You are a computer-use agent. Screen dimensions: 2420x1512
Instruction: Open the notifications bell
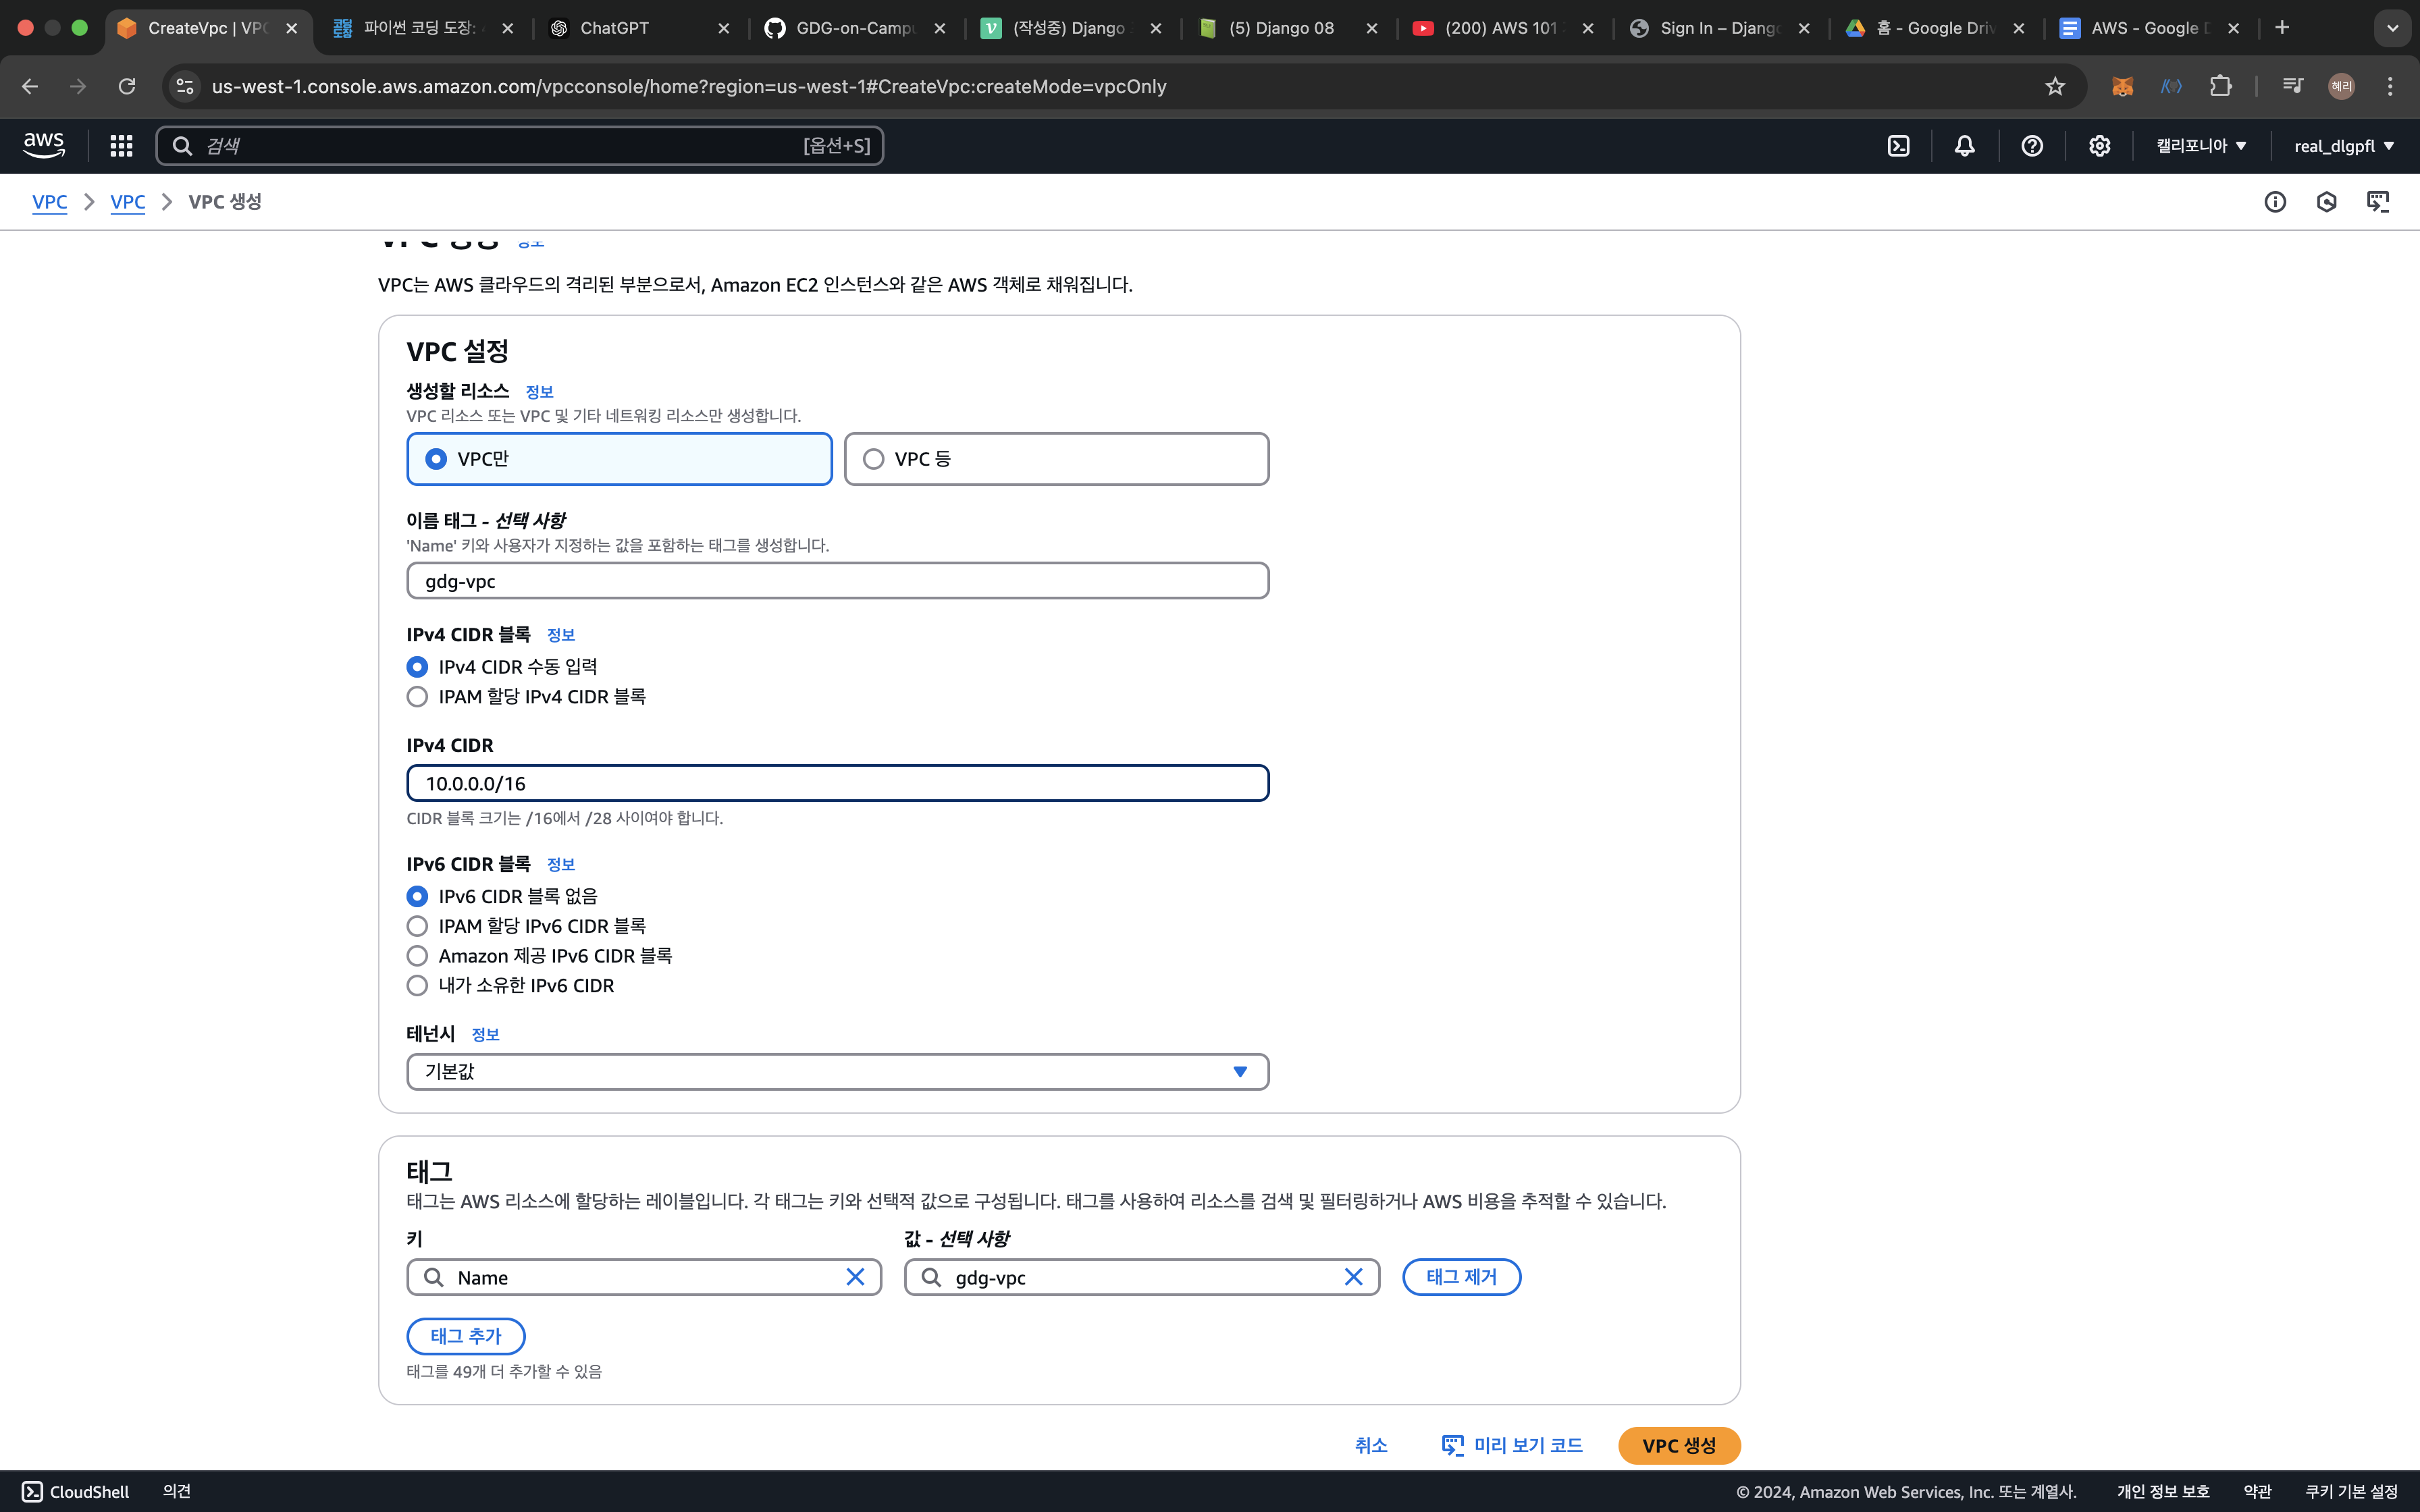1964,146
